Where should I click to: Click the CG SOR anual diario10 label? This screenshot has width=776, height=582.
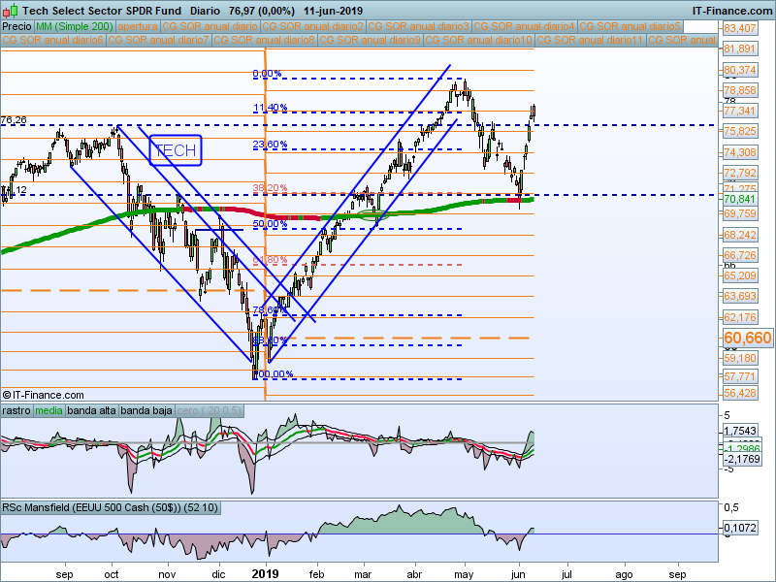coord(479,40)
